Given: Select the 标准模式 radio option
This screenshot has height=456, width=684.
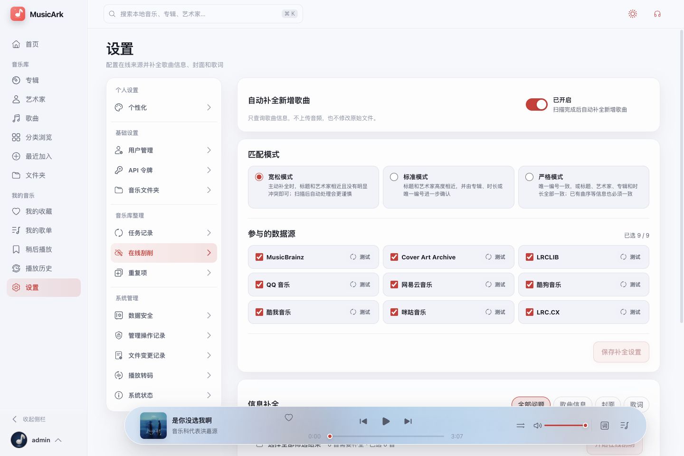Looking at the screenshot, I should click(x=394, y=177).
